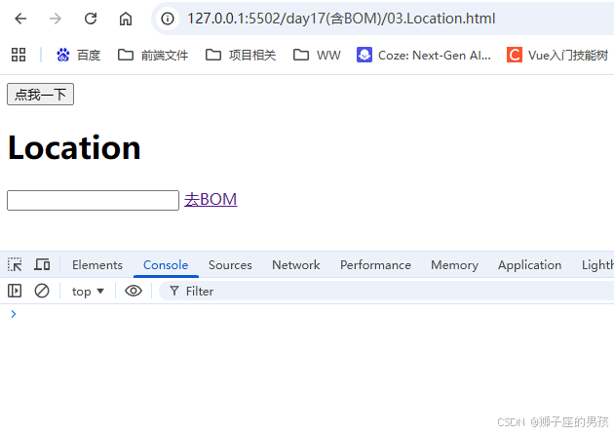This screenshot has width=614, height=433.
Task: Click the Location heading text
Action: point(74,147)
